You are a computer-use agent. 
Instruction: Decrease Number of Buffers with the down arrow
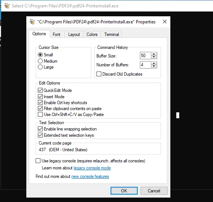pos(154,66)
